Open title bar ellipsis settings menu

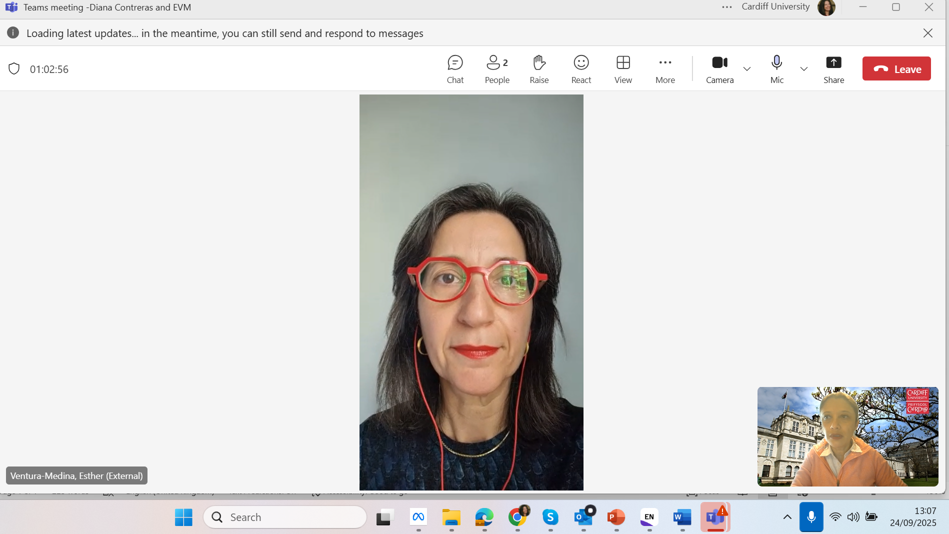point(727,7)
